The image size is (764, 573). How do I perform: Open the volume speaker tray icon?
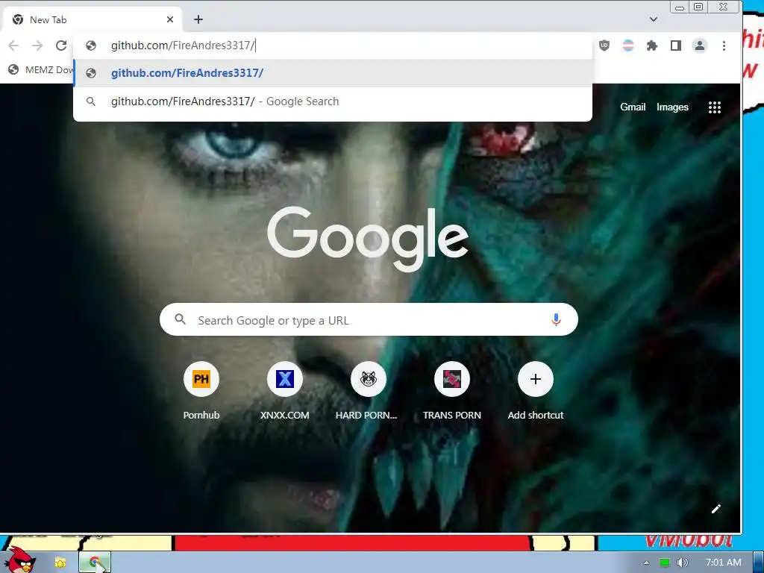tap(682, 563)
